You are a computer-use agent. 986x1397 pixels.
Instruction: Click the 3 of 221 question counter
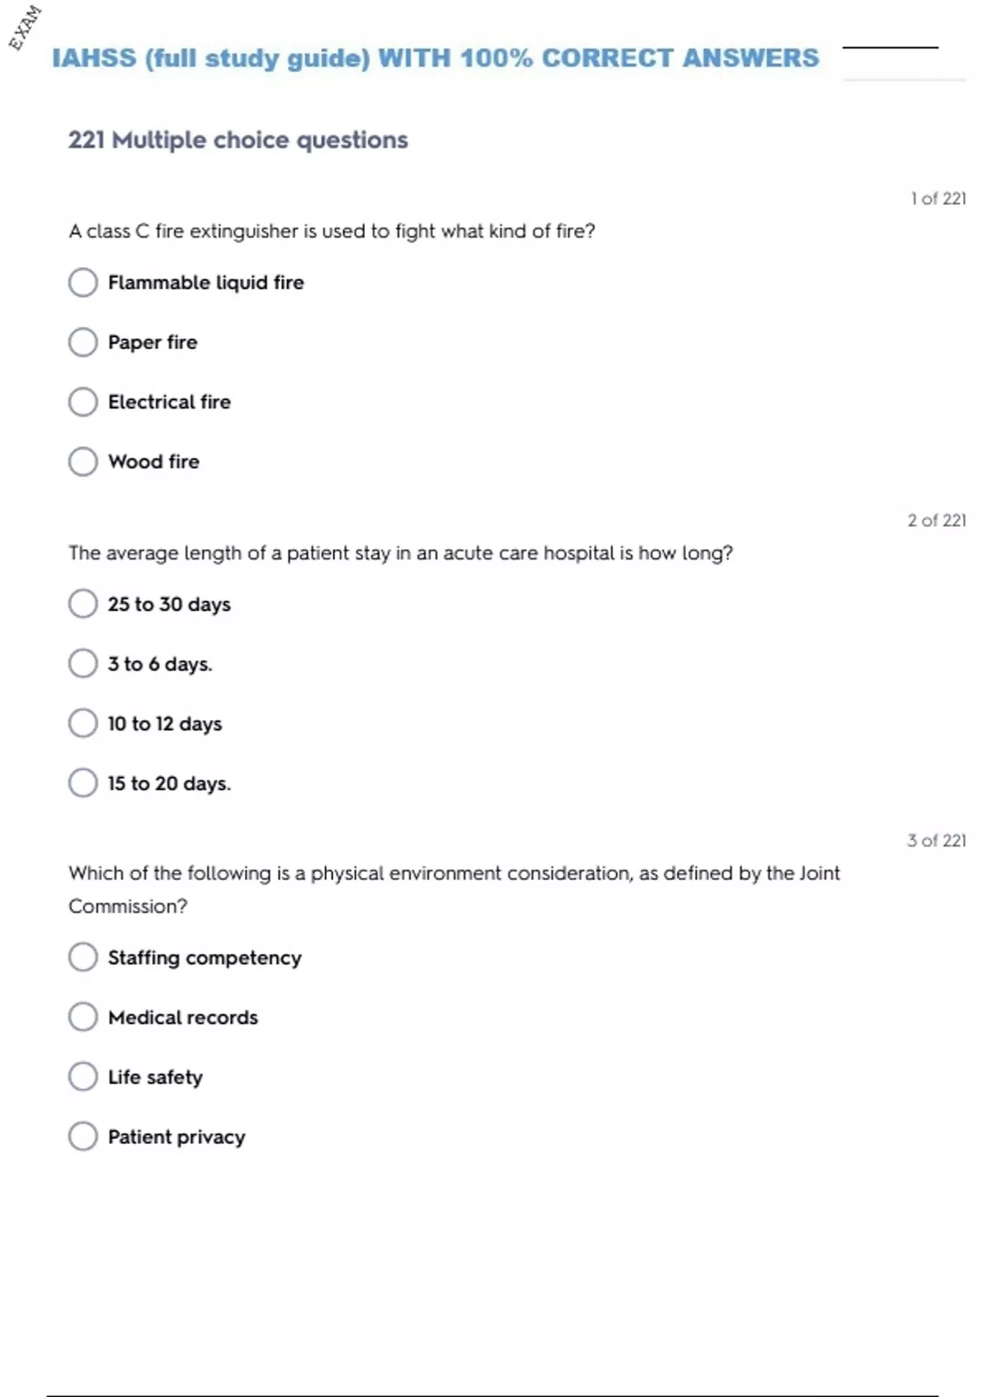click(x=936, y=841)
